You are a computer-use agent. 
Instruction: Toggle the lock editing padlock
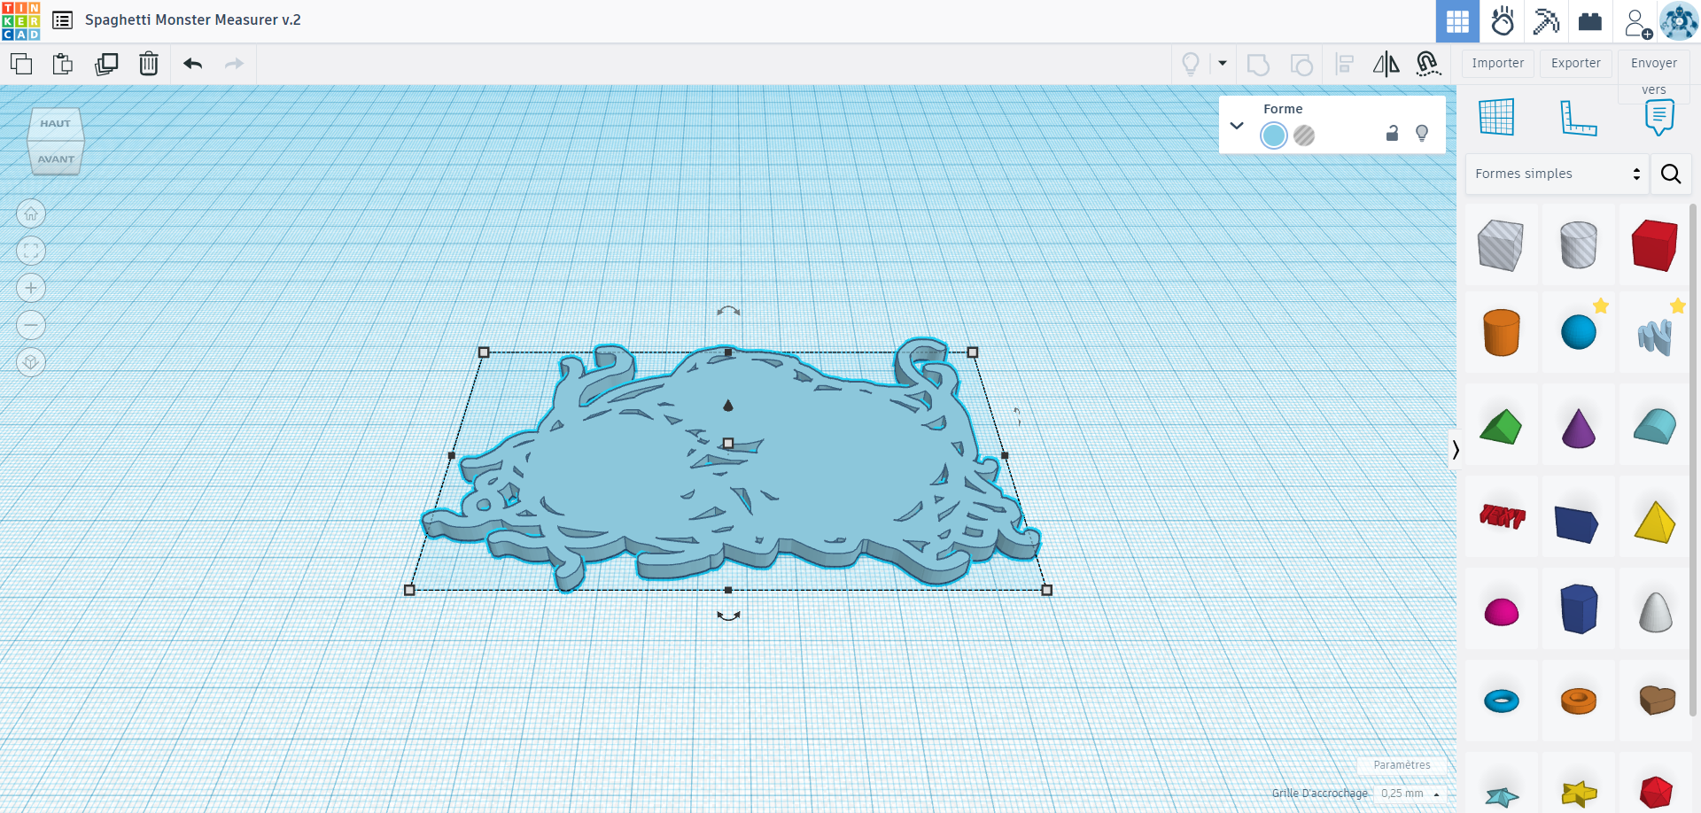(1392, 133)
